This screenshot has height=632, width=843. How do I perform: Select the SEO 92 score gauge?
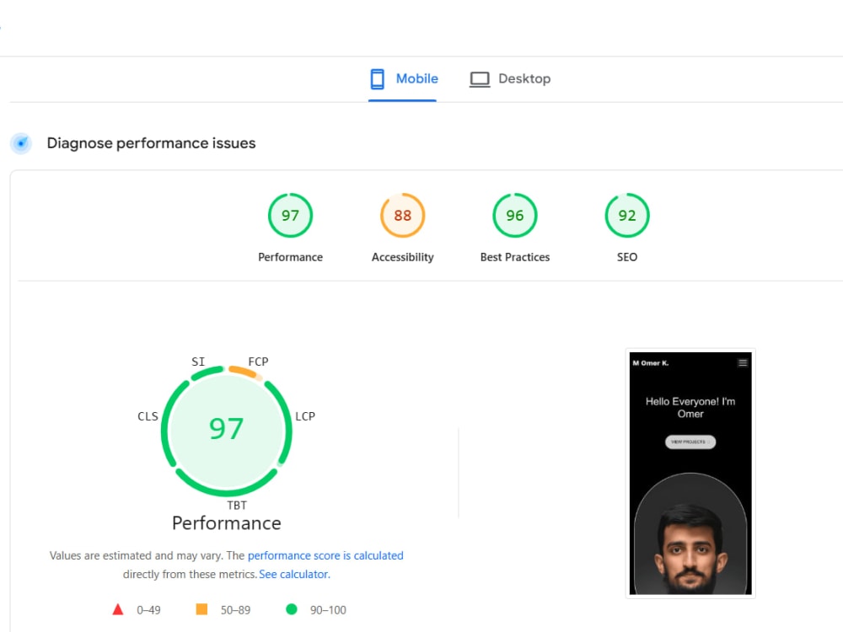[x=627, y=216]
